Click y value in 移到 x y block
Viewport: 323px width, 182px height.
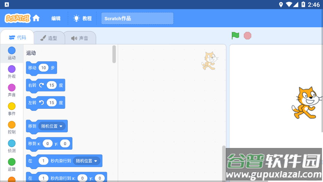[65, 143]
